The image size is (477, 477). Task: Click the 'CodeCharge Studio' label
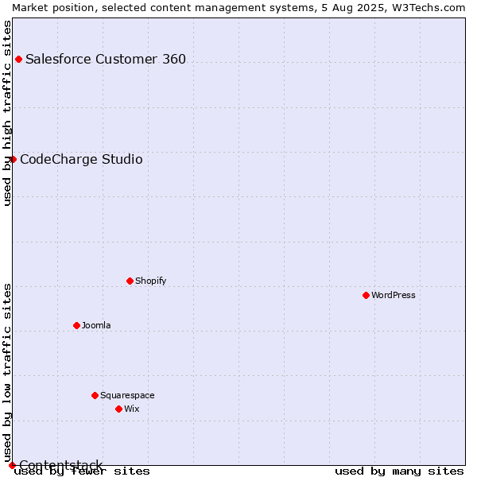(x=81, y=160)
